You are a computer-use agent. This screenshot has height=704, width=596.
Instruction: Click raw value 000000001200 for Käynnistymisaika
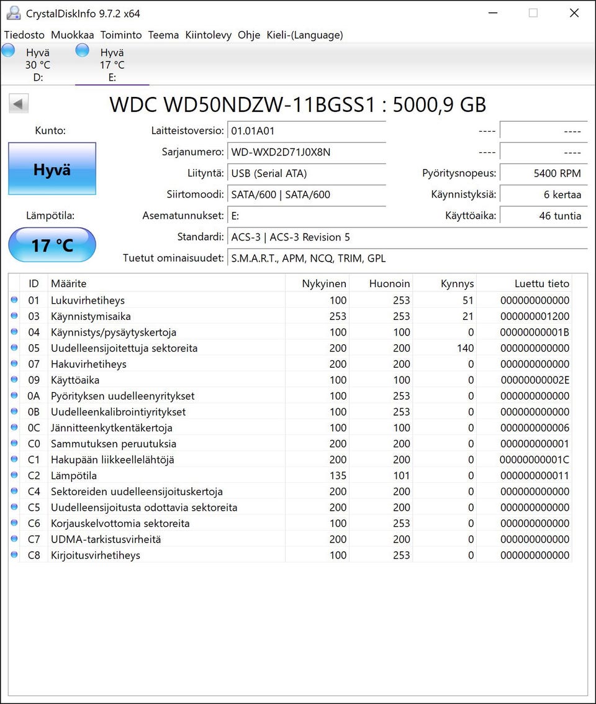tap(535, 316)
